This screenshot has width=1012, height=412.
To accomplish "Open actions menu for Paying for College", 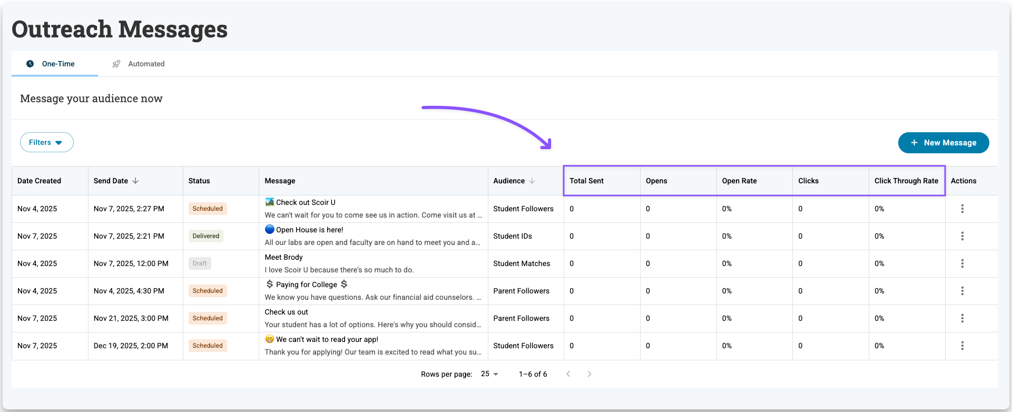I will point(962,291).
